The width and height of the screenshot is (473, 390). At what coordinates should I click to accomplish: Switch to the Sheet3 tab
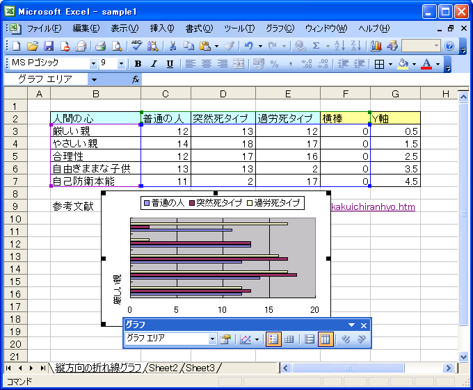[200, 368]
